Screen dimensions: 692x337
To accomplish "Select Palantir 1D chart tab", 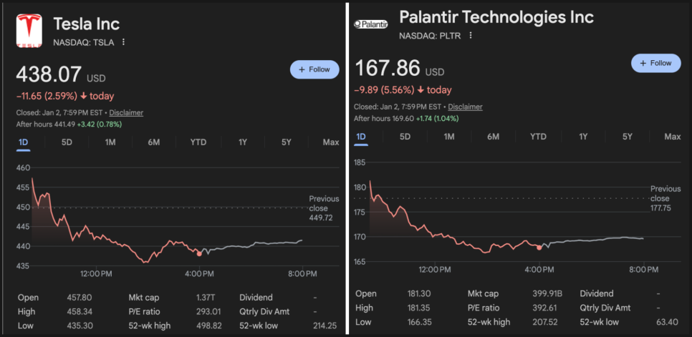I will (x=361, y=137).
